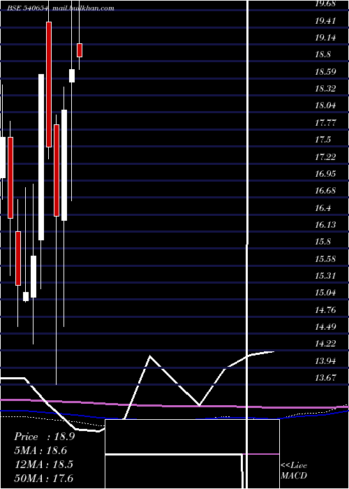This screenshot has width=349, height=489.
Task: Click the 15.58 price axis label
Action: click(x=325, y=258)
